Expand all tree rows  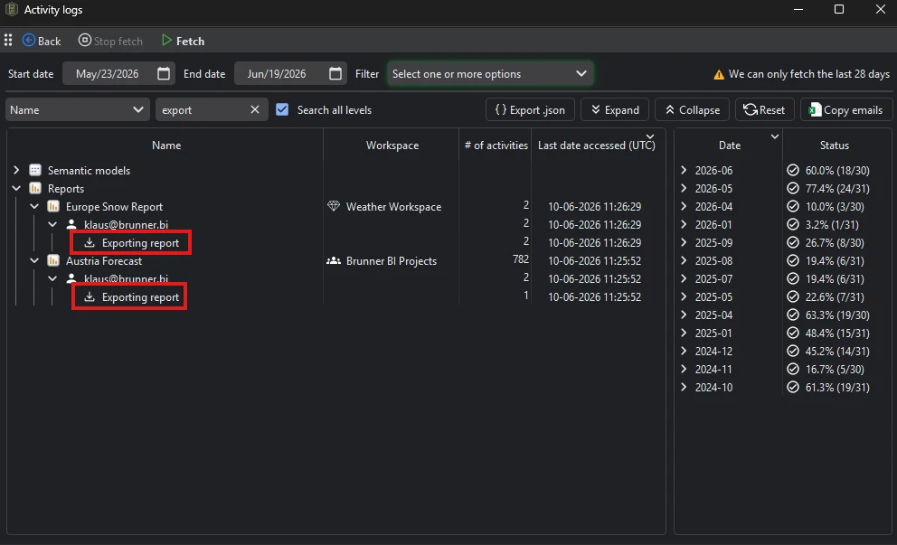coord(614,109)
